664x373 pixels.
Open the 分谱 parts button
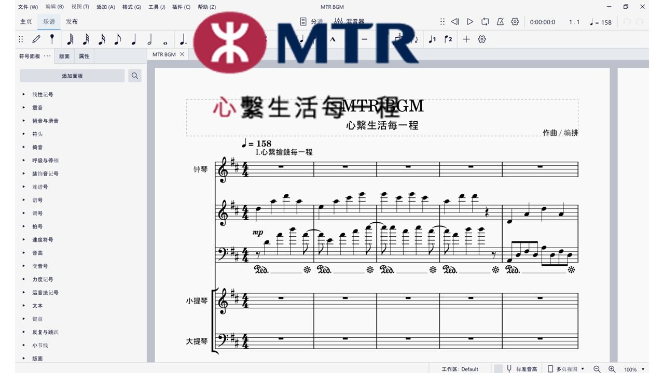click(312, 22)
